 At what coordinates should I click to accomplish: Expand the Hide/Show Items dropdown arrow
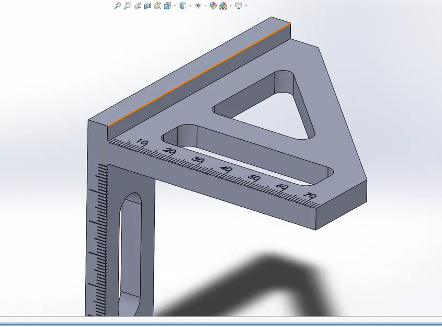[x=205, y=6]
